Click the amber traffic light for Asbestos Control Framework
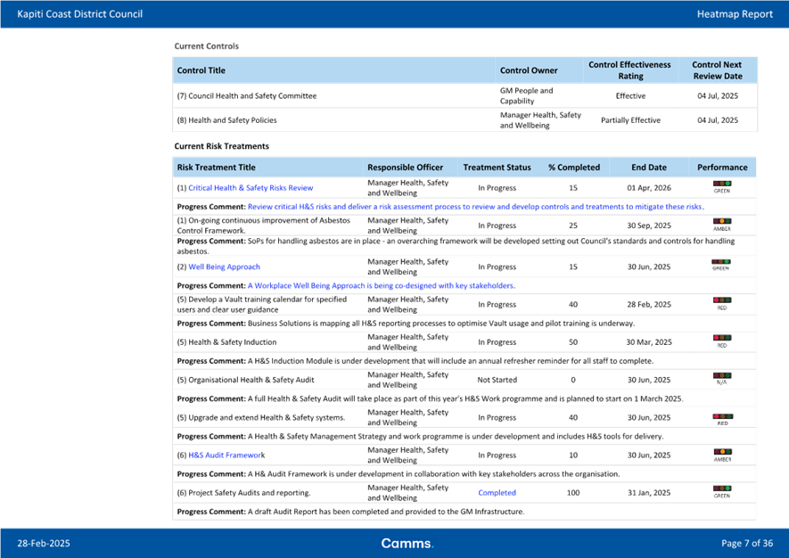 721,222
